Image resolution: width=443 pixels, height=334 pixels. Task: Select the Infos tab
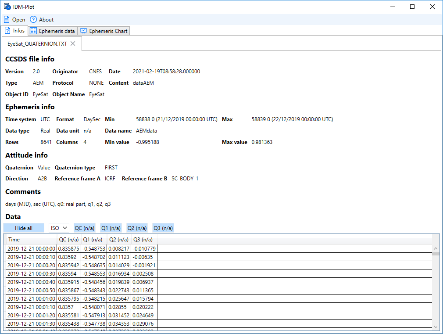click(x=14, y=31)
